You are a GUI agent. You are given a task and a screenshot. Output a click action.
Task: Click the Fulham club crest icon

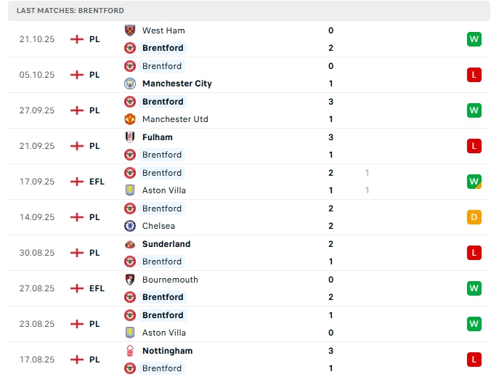pos(131,137)
